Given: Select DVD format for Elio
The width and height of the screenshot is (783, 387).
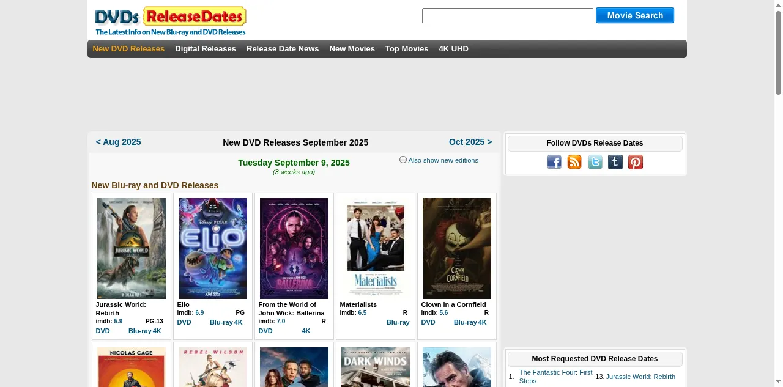Looking at the screenshot, I should [184, 322].
